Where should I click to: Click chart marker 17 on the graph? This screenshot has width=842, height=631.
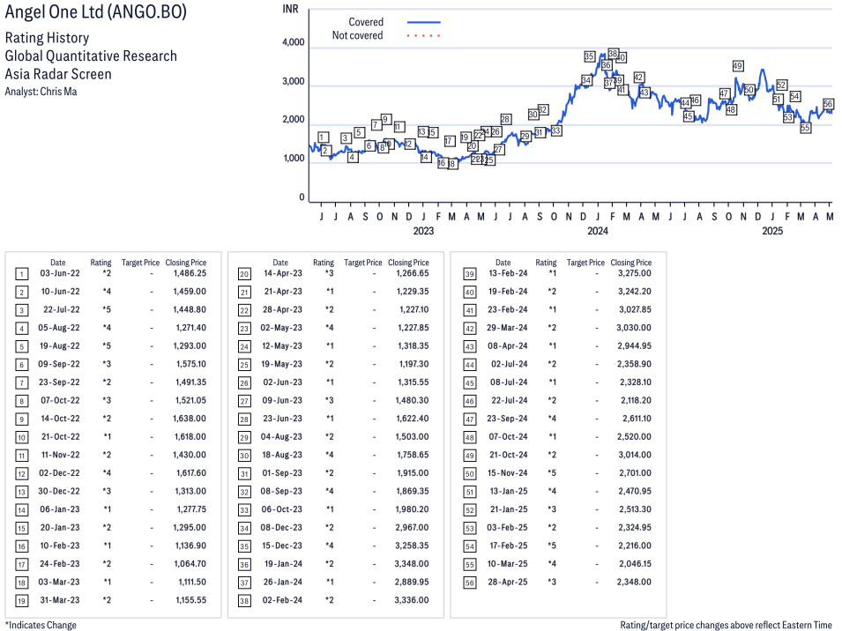(x=450, y=141)
